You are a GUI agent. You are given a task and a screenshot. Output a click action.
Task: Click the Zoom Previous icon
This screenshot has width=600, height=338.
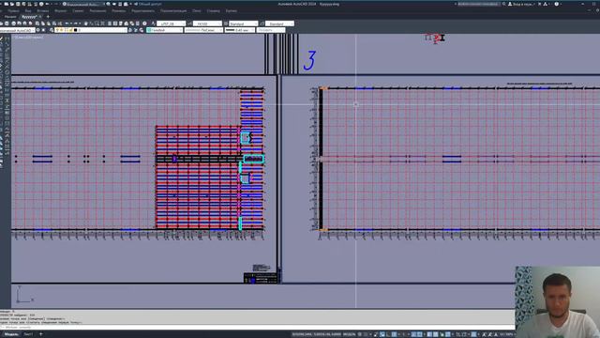click(102, 23)
